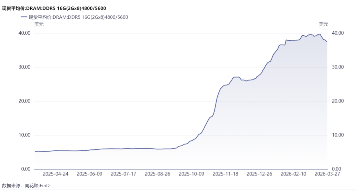Screen dimensions: 356x190
Task: Select the left axis 0.00 value
Action: [x=26, y=169]
